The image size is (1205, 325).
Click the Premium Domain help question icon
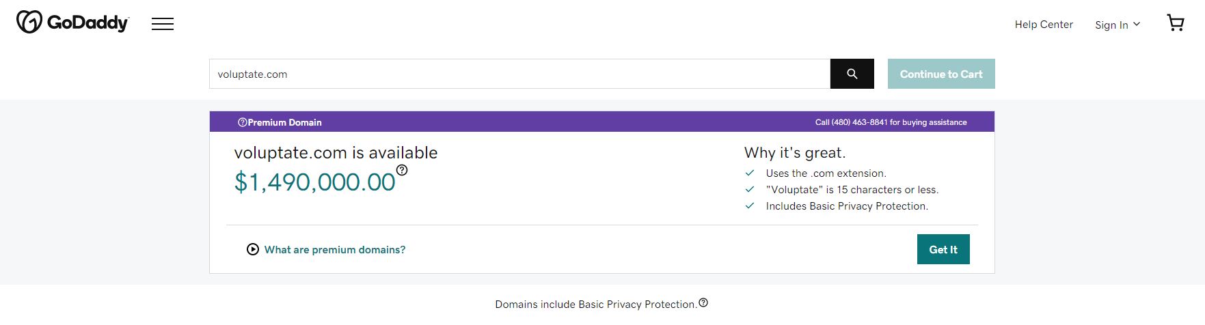[242, 122]
